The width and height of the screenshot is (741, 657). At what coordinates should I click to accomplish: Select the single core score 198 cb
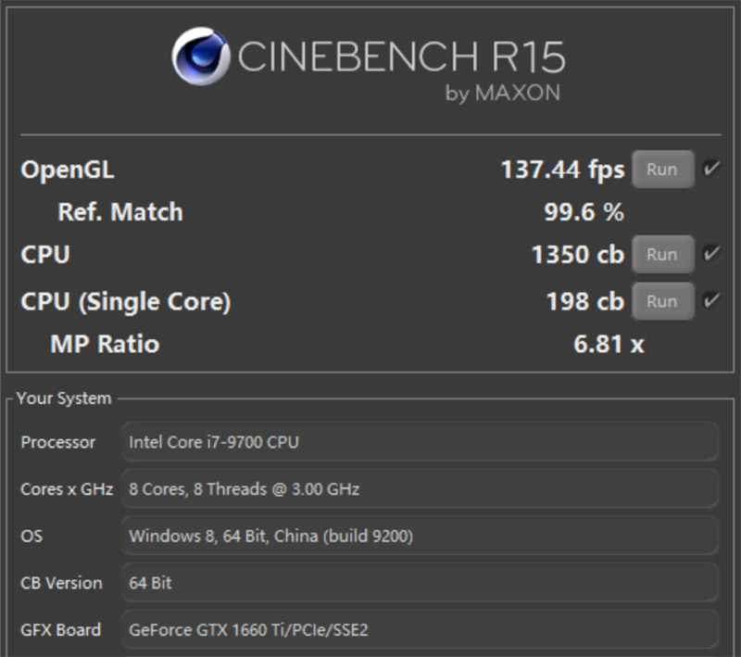click(x=585, y=301)
